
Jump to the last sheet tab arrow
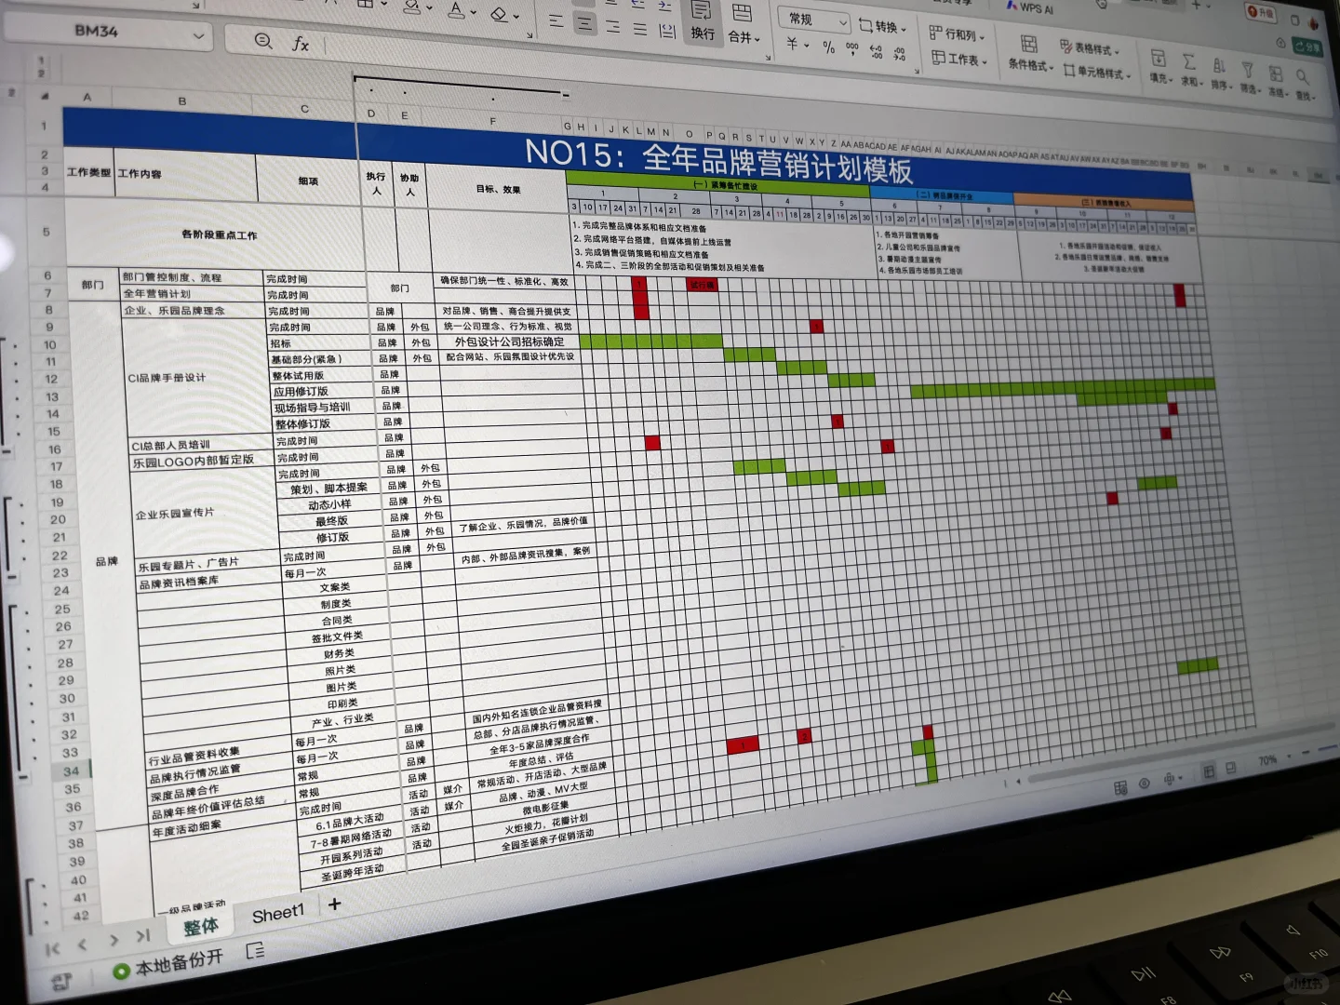tap(142, 936)
